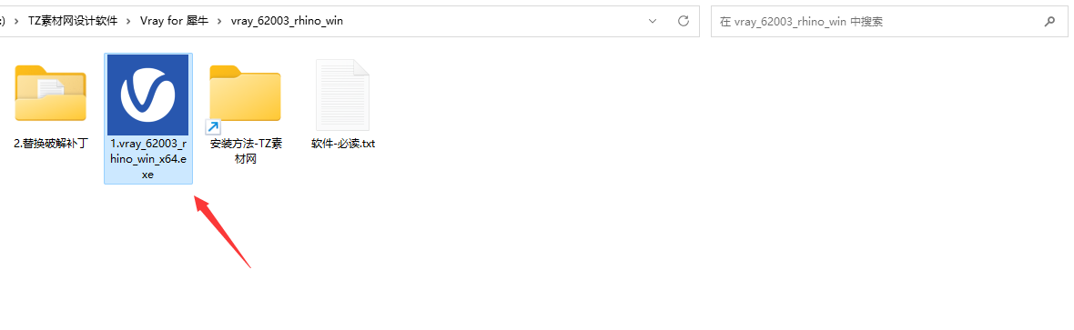
Task: Click the 安装方法-TZ素材网 name label
Action: (245, 151)
